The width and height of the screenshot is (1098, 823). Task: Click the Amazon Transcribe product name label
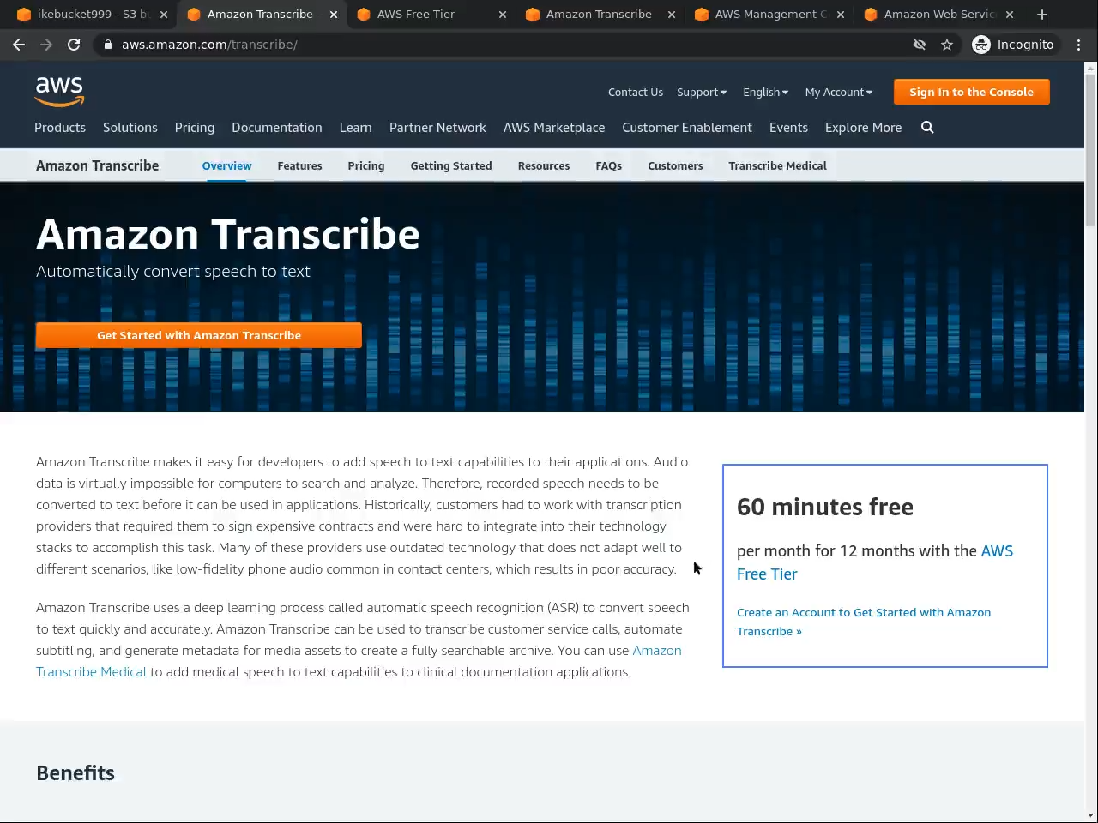pyautogui.click(x=98, y=165)
